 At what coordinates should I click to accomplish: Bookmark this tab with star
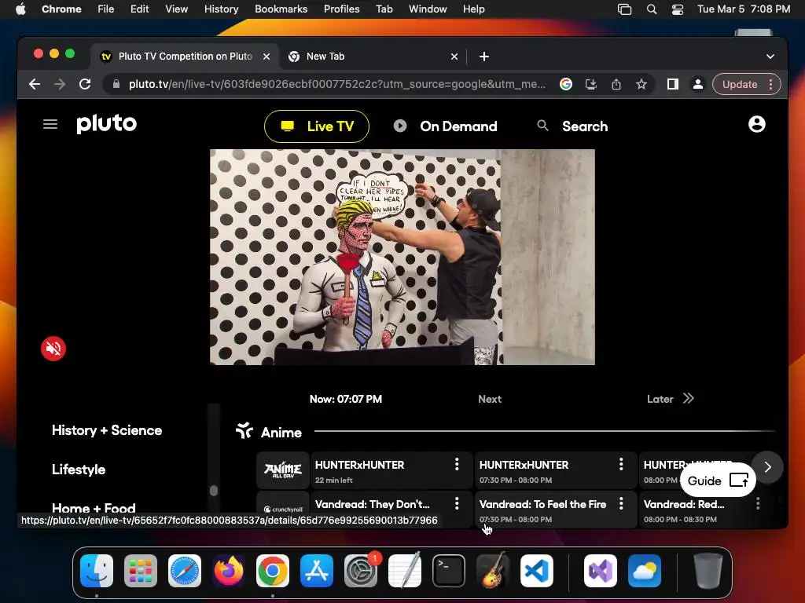pos(641,84)
